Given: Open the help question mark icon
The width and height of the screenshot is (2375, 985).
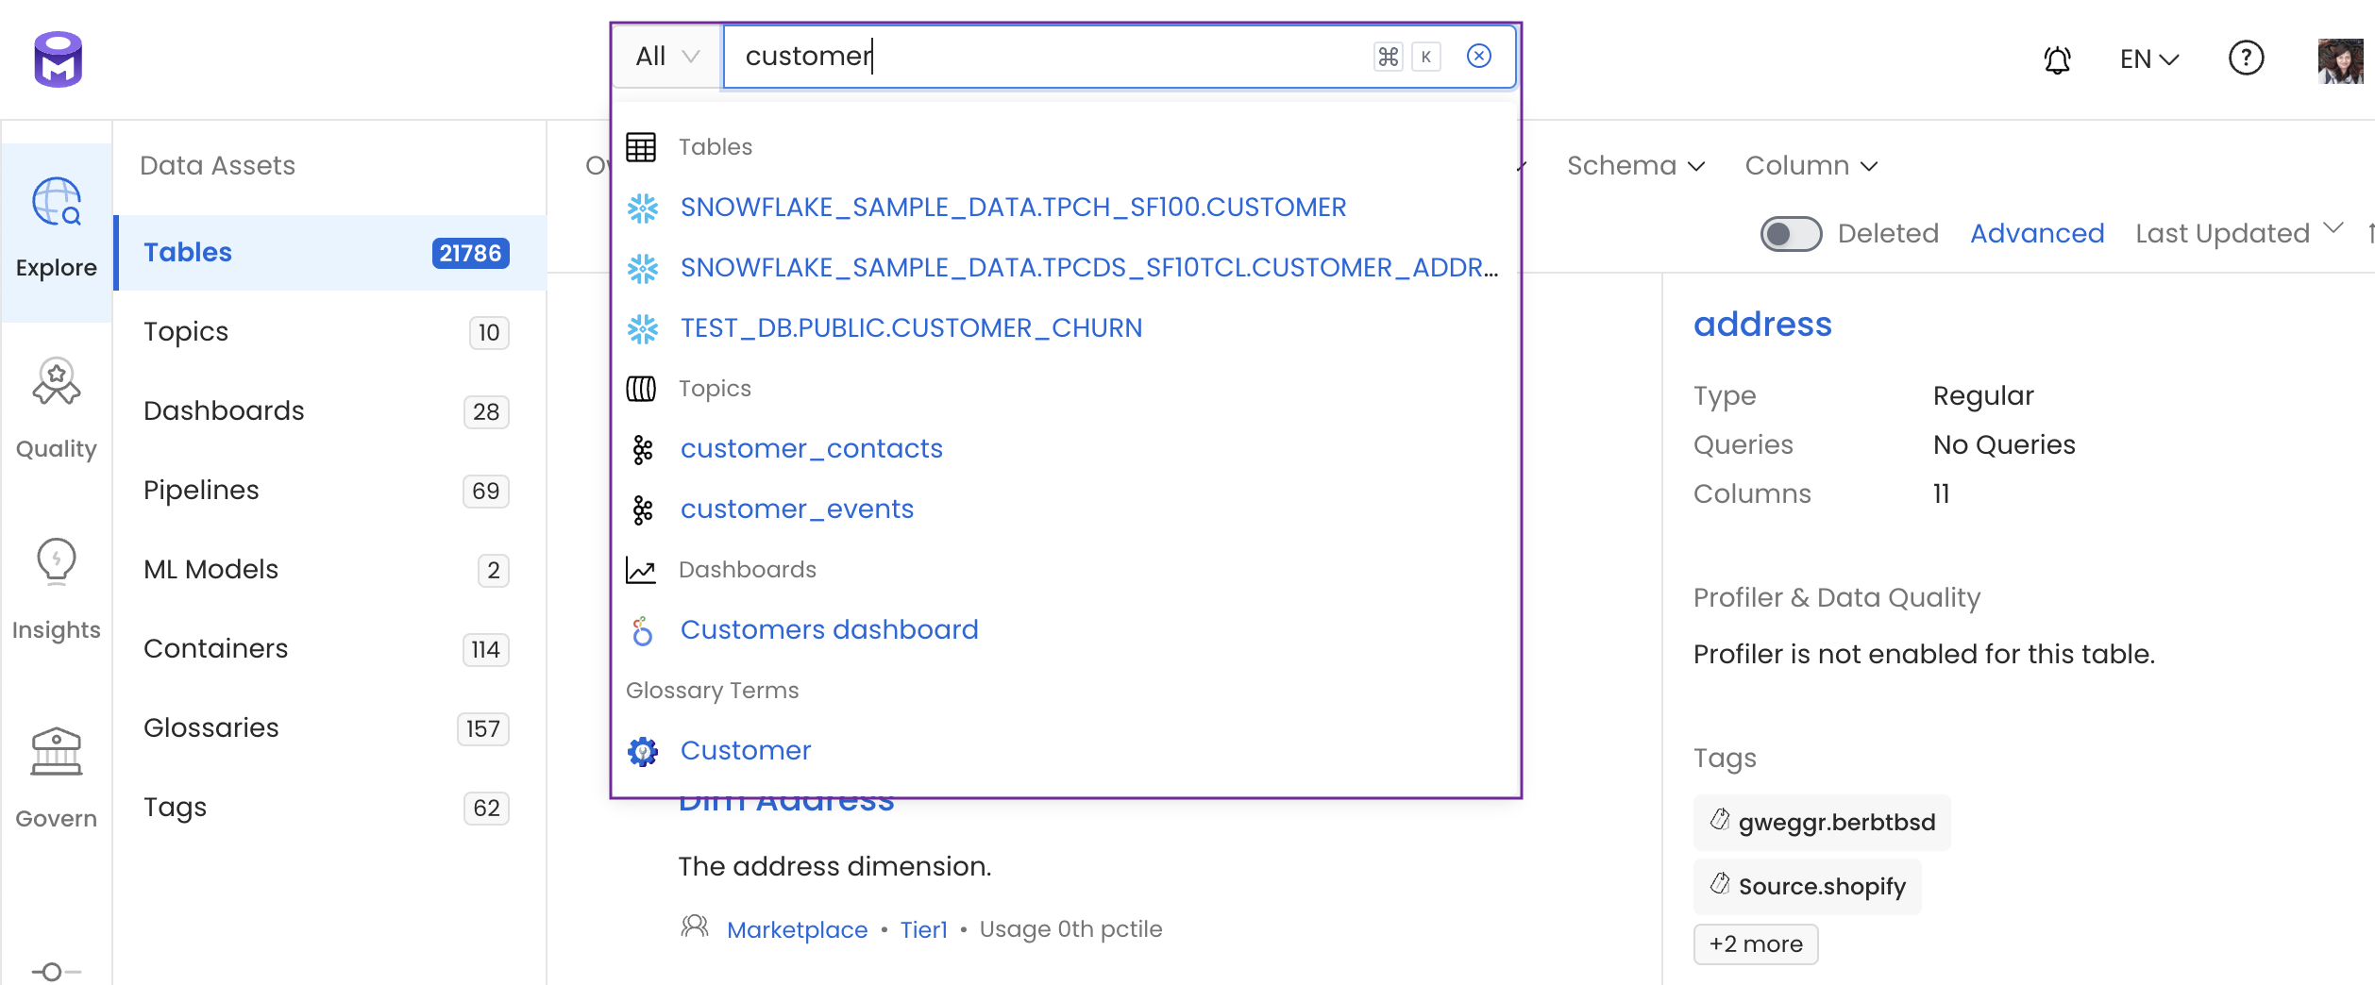Looking at the screenshot, I should point(2247,58).
